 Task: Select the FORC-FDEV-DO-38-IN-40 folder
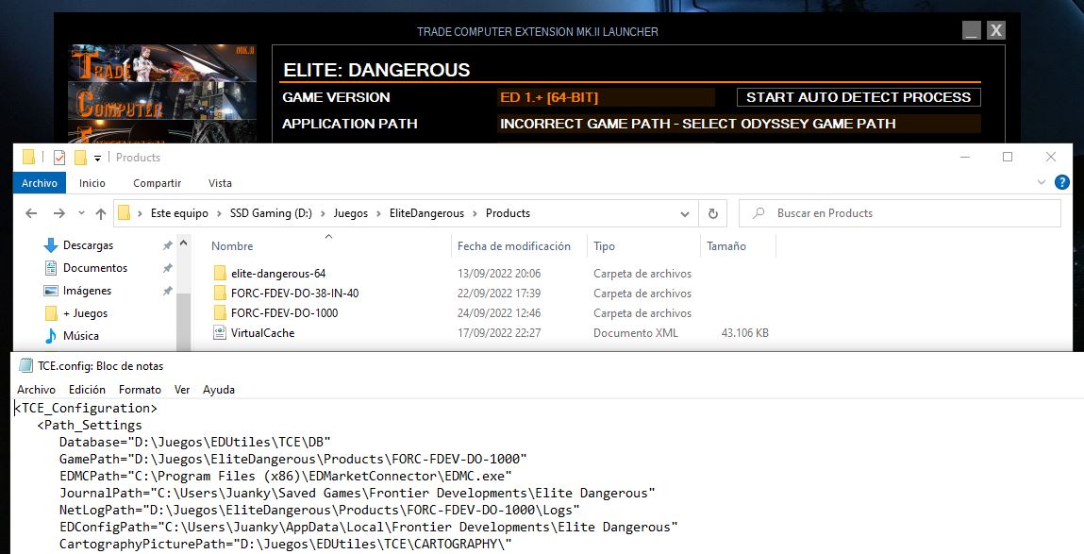[295, 294]
